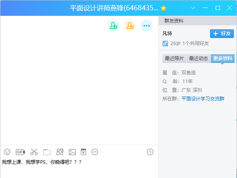The height and width of the screenshot is (178, 237).
Task: Click the GIF video recording icon
Action: click(x=20, y=152)
